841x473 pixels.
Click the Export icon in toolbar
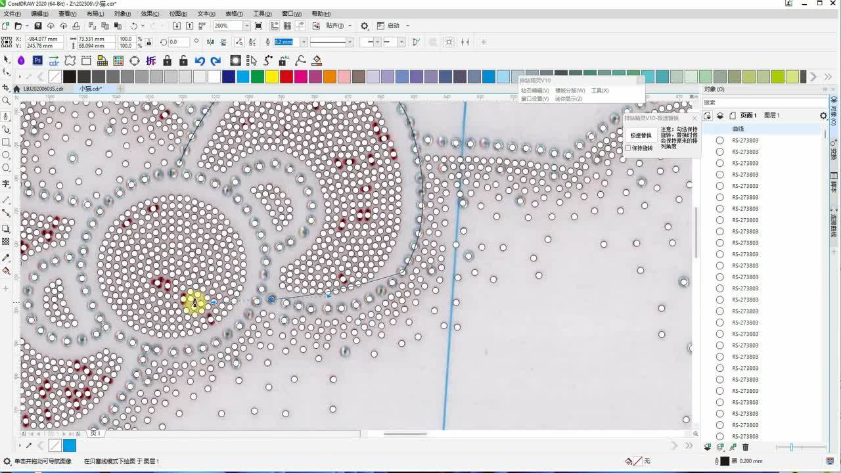pos(190,26)
